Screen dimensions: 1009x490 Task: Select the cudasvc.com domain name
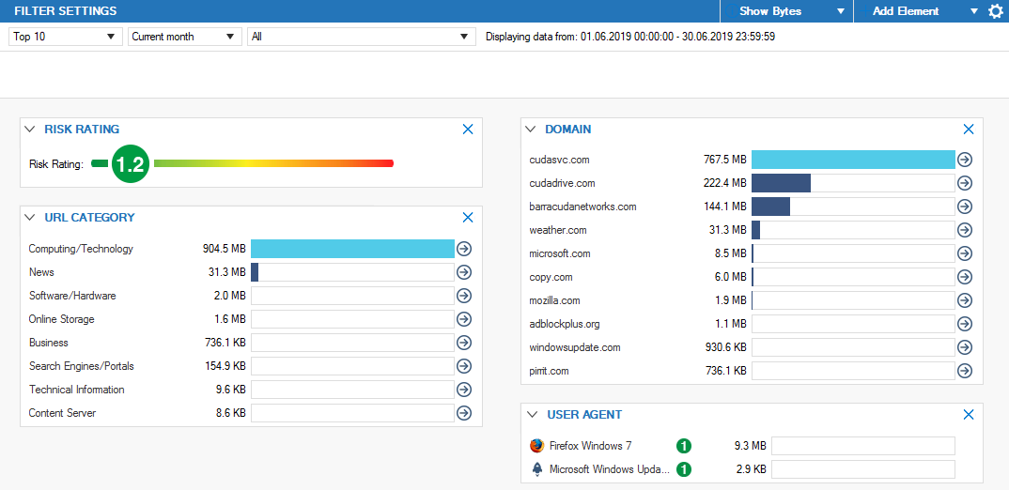coord(560,160)
